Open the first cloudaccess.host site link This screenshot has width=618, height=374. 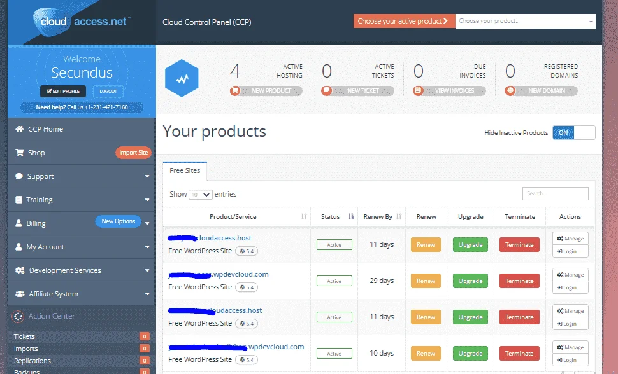[x=210, y=238]
